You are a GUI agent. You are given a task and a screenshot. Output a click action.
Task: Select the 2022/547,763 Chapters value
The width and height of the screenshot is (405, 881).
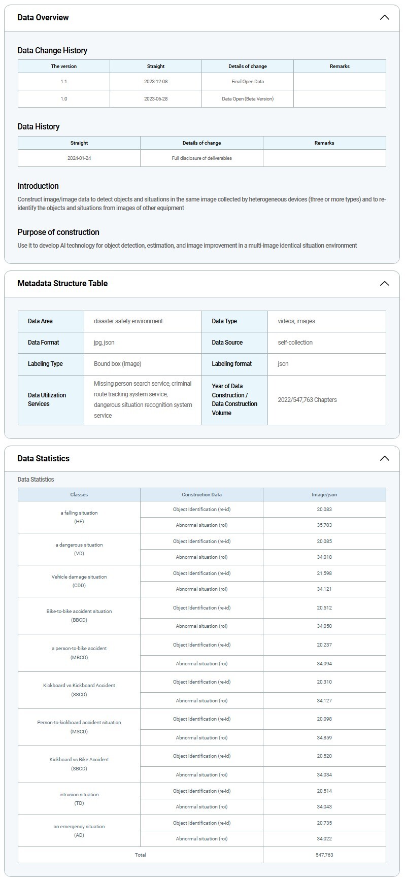point(307,400)
